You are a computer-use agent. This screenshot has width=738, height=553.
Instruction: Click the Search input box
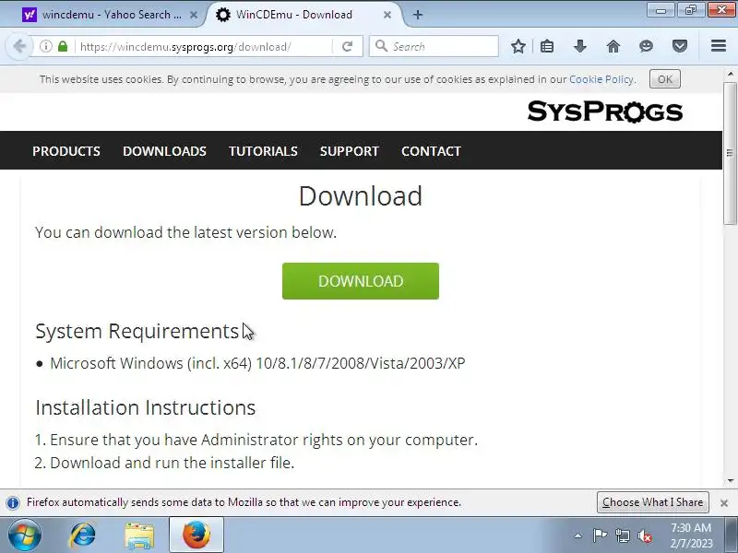(x=434, y=46)
